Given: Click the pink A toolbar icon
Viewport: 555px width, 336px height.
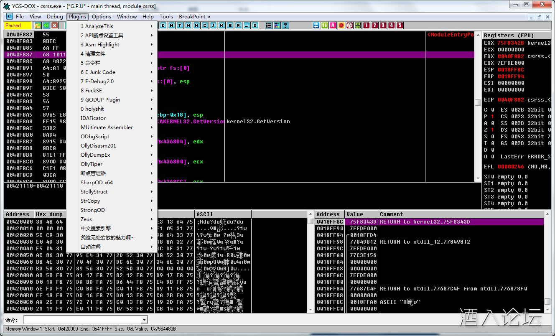Looking at the screenshot, I should pyautogui.click(x=333, y=25).
